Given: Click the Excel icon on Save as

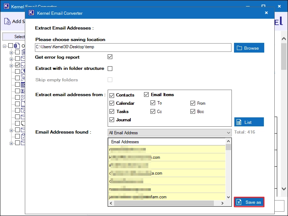Looking at the screenshot, I should pos(239,202).
